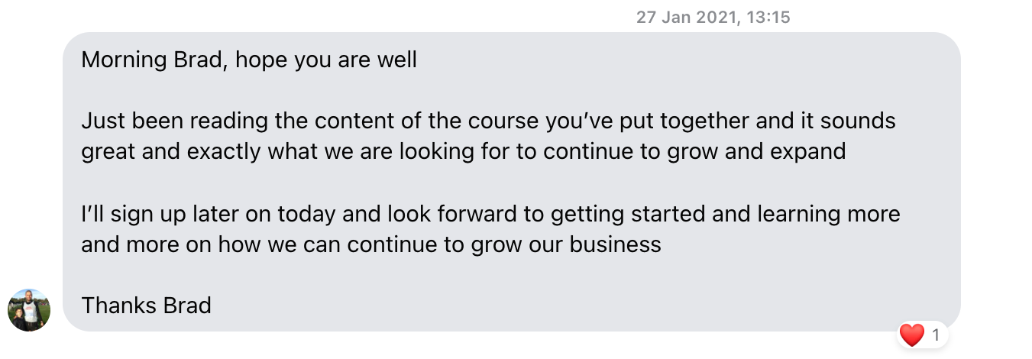Click the "Thanks Brad" sign-off line

point(146,306)
